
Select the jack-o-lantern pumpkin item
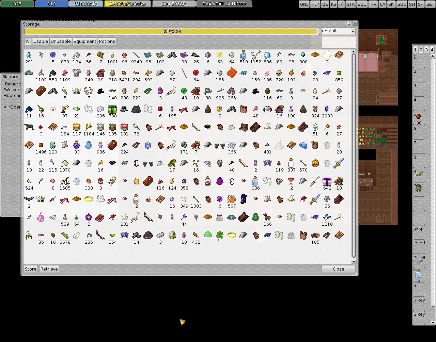(x=315, y=163)
